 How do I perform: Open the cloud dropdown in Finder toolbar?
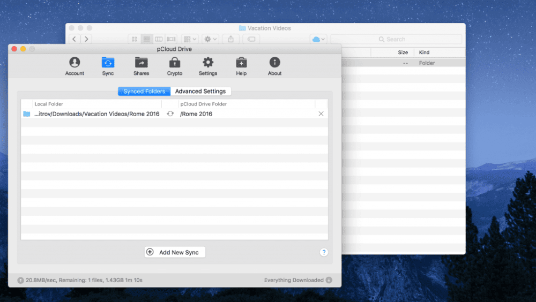pos(318,39)
